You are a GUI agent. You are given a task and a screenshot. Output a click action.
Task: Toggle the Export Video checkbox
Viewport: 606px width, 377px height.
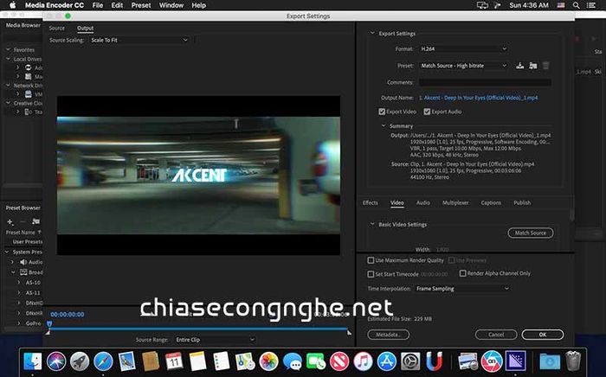(382, 112)
